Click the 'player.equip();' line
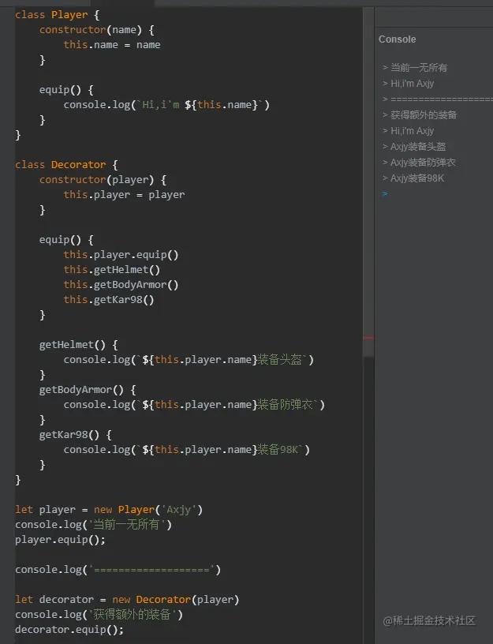This screenshot has width=493, height=644. click(x=60, y=540)
